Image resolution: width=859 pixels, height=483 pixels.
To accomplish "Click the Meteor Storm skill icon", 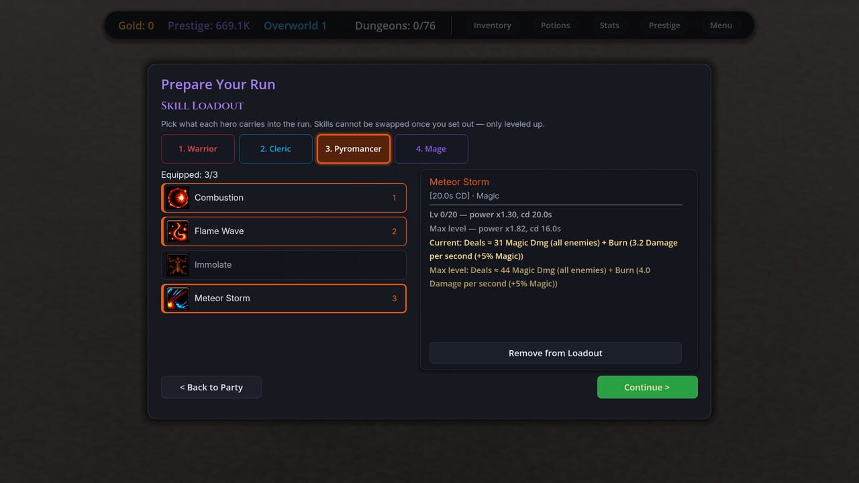I will [x=178, y=299].
